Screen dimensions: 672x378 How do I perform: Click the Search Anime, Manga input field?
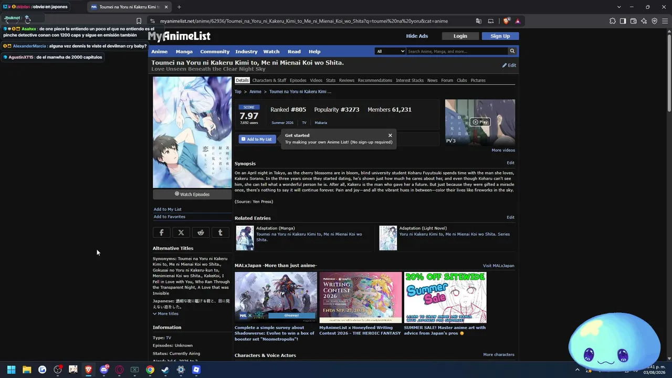tap(457, 51)
